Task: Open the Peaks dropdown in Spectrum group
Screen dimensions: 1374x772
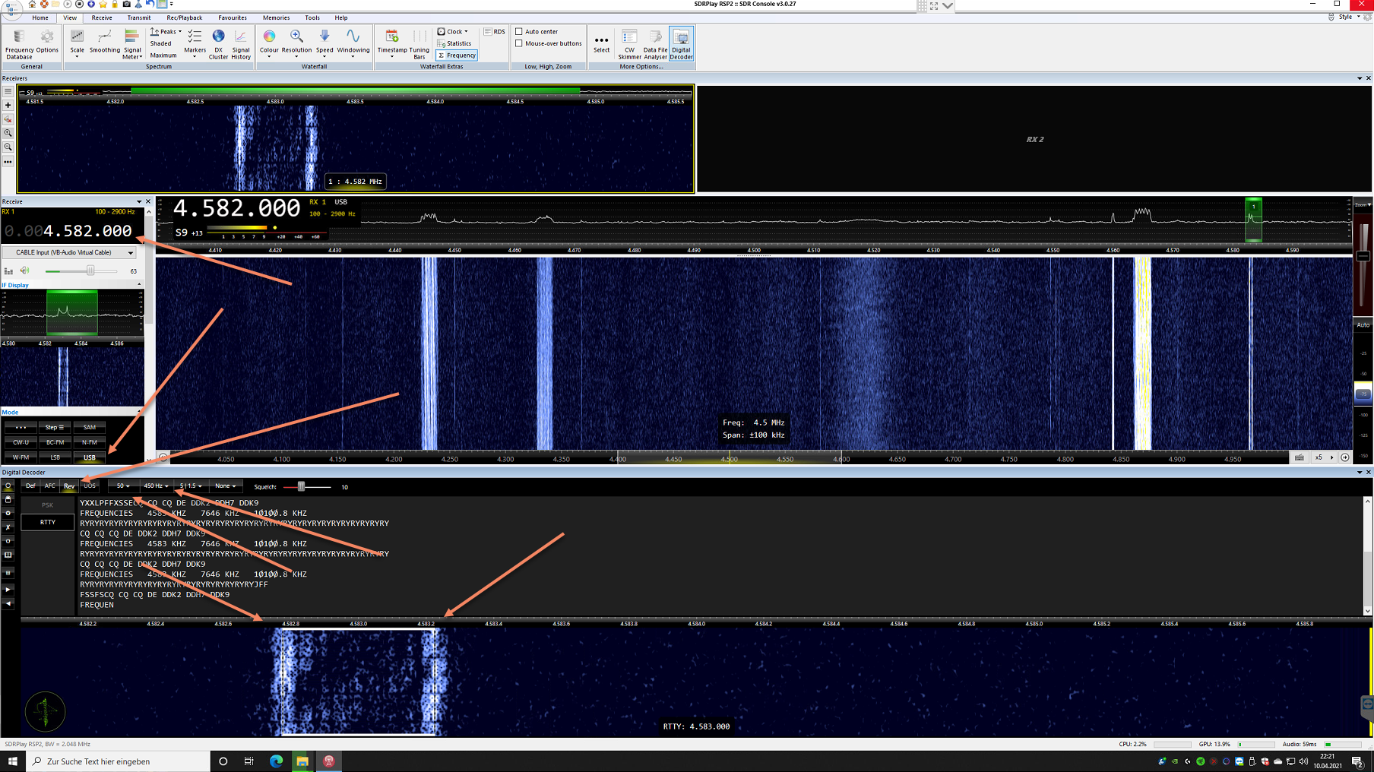Action: 166,32
